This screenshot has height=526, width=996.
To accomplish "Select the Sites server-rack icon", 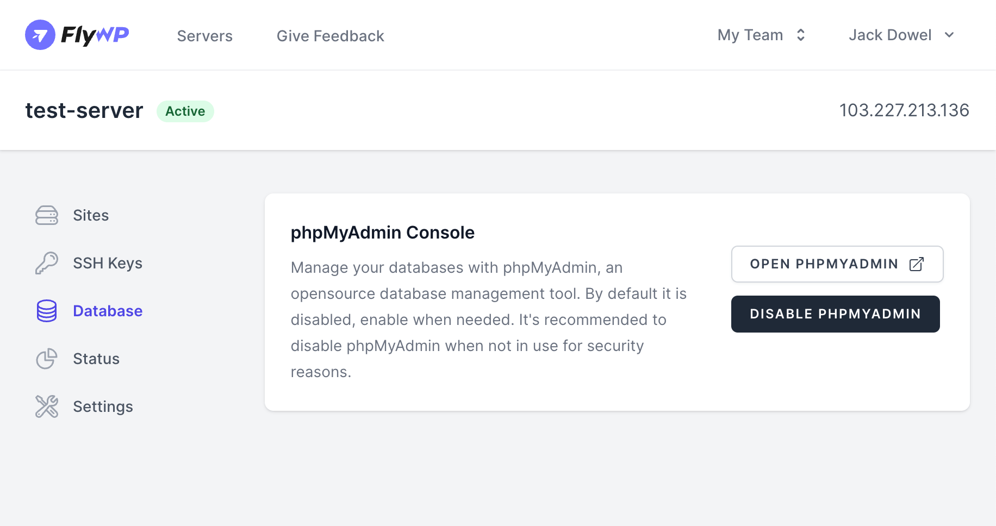I will coord(46,215).
